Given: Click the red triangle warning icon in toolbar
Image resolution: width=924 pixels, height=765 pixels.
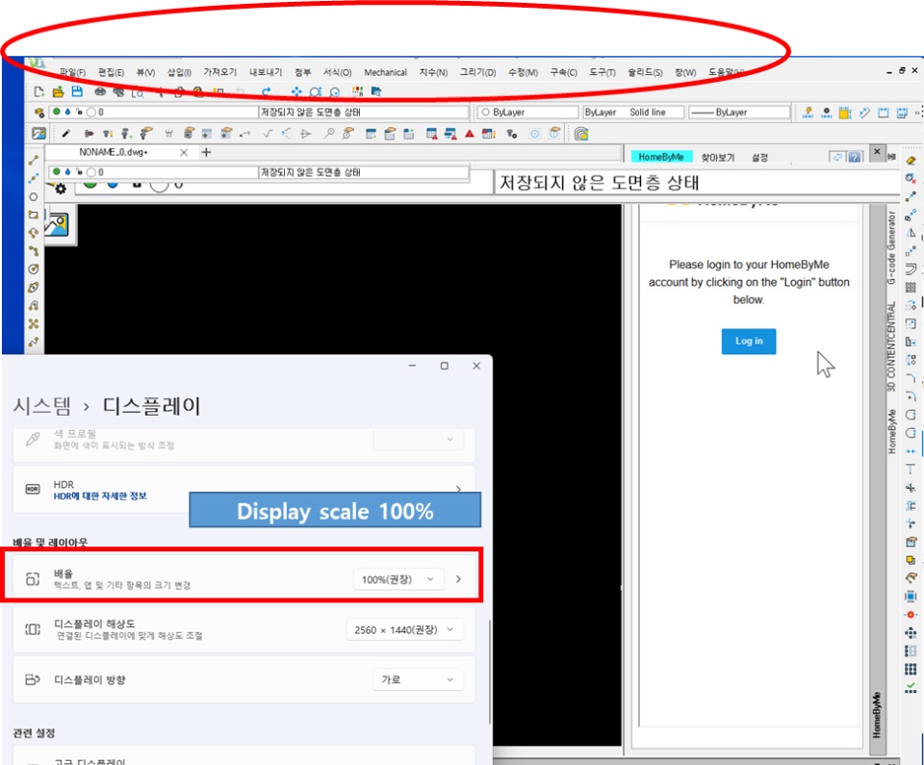Looking at the screenshot, I should pos(469,134).
